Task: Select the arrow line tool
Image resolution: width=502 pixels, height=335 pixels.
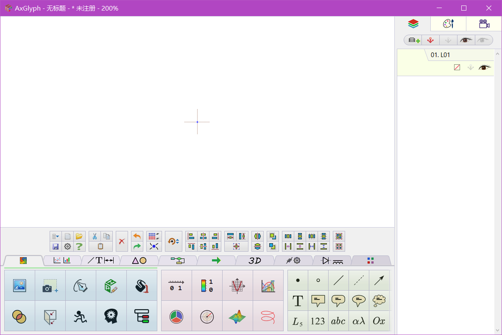Action: point(379,280)
